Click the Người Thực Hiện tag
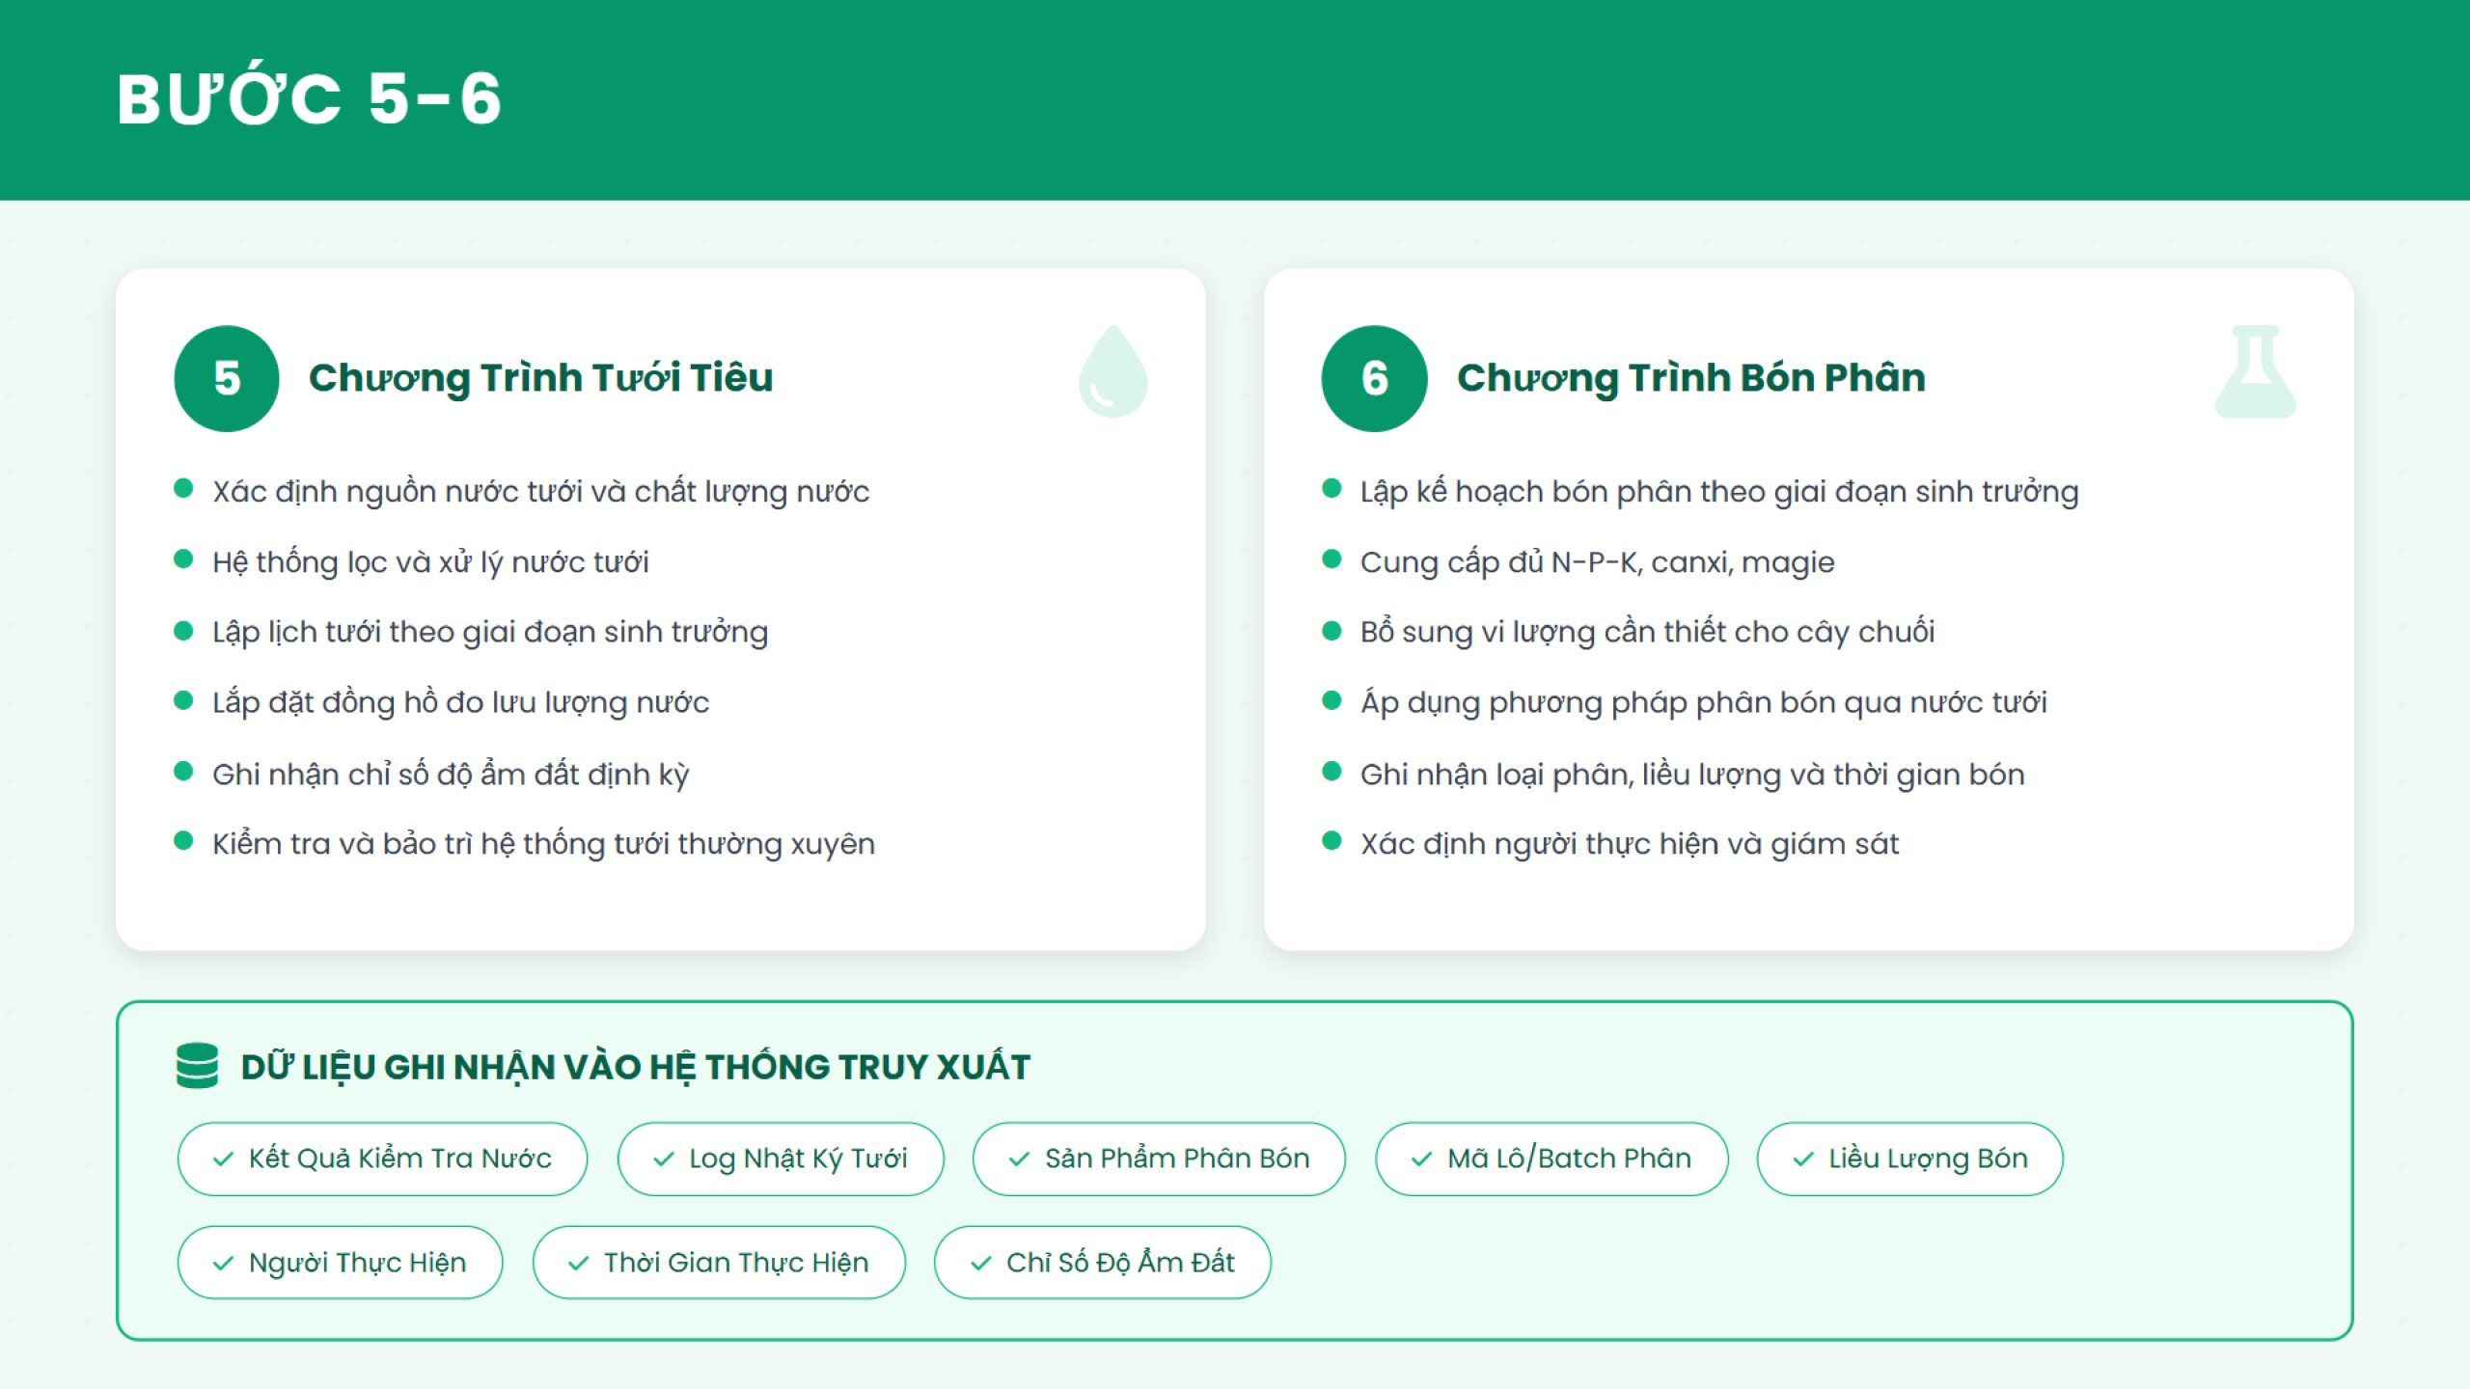Viewport: 2470px width, 1389px height. click(340, 1263)
